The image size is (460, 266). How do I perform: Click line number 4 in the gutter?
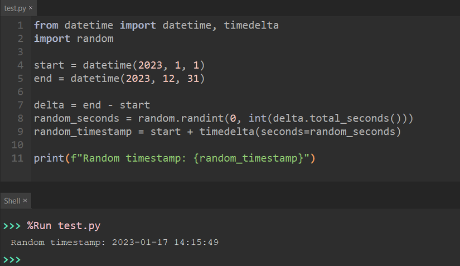click(x=20, y=65)
